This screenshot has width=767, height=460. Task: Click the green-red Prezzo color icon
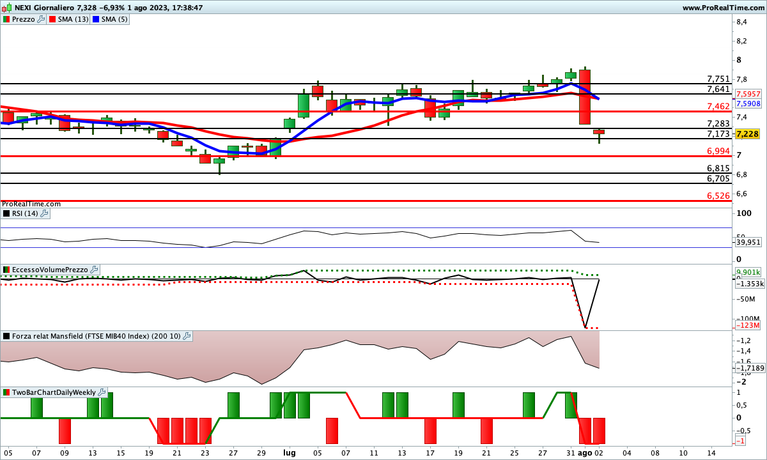[6, 19]
